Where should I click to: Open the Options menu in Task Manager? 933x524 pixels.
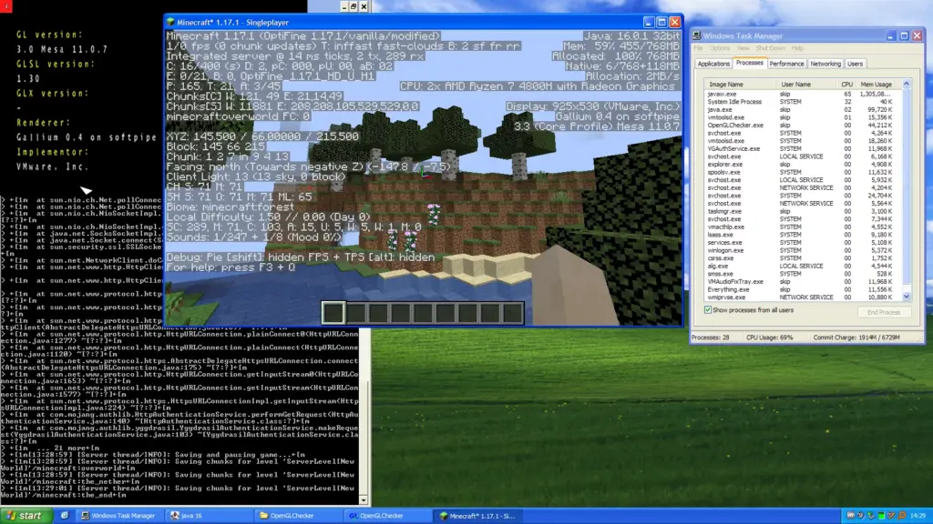pyautogui.click(x=719, y=47)
